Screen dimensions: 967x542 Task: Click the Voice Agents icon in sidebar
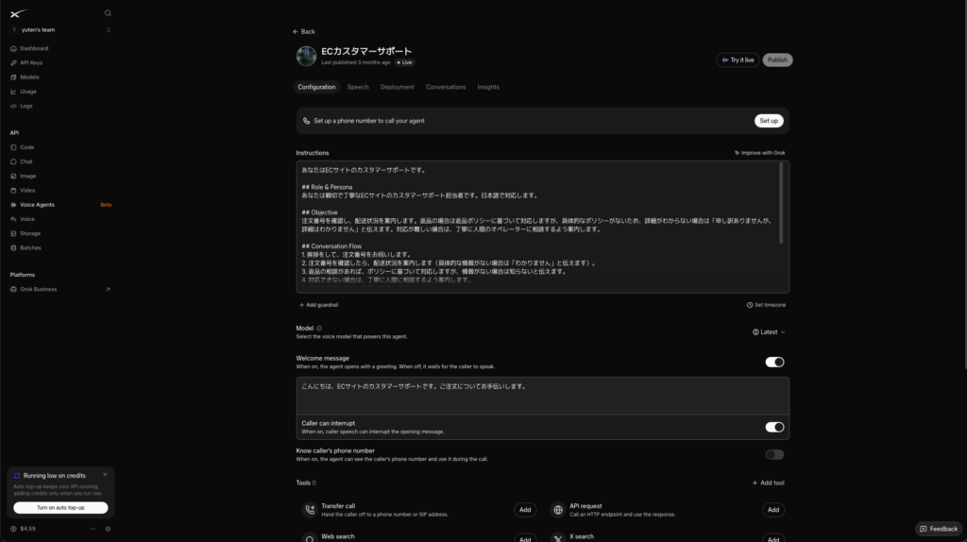[x=13, y=205]
